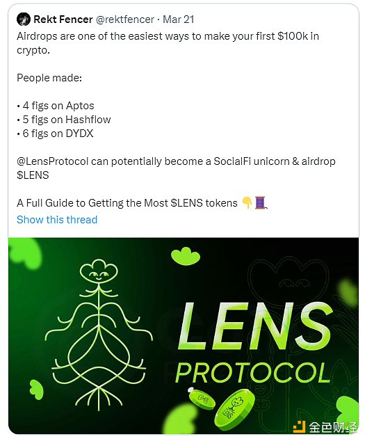Click $LENS in the Full Guide sentence
Screen dimensions: 365x441
coord(187,203)
